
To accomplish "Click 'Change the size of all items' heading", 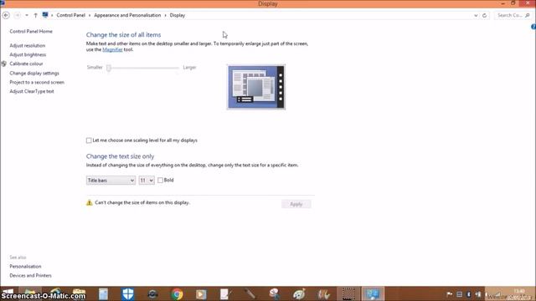I will tap(123, 35).
